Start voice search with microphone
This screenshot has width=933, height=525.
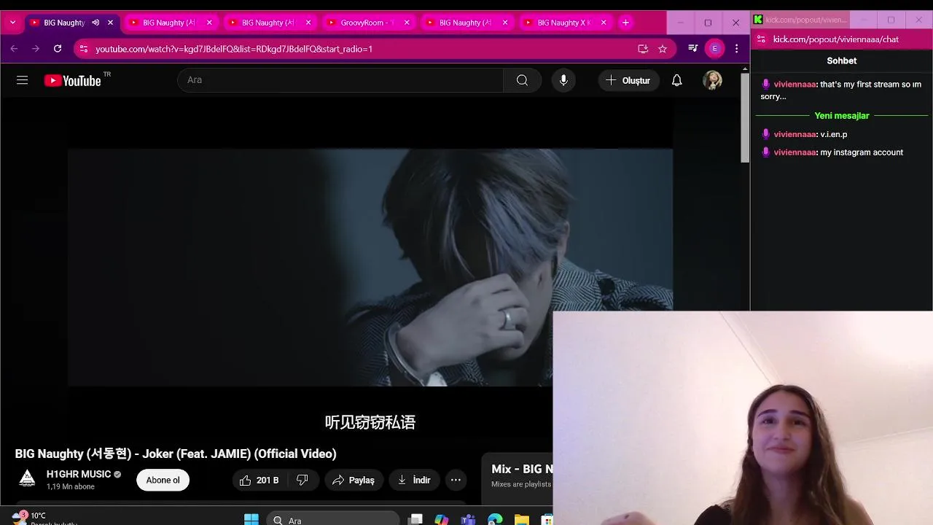(563, 80)
